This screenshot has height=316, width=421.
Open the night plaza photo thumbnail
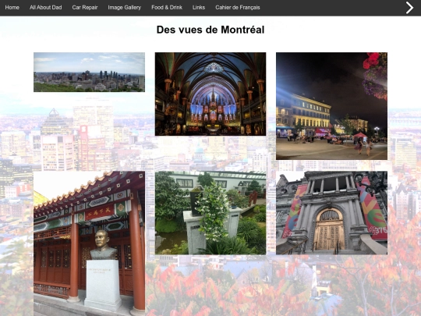coord(331,106)
